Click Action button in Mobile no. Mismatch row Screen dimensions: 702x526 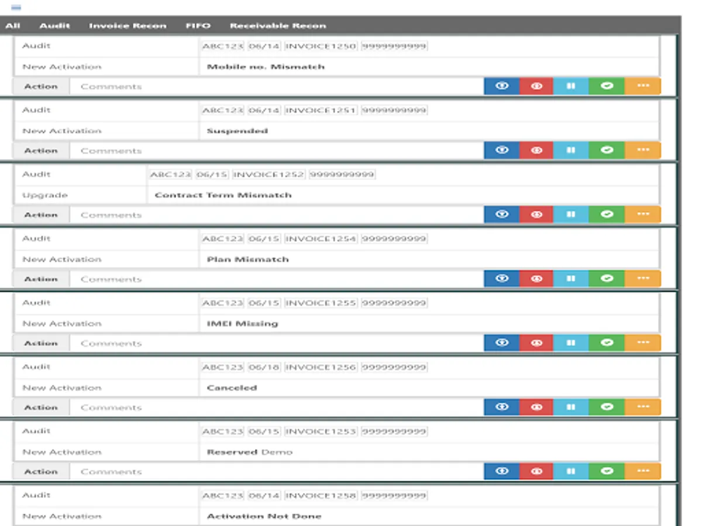[41, 86]
